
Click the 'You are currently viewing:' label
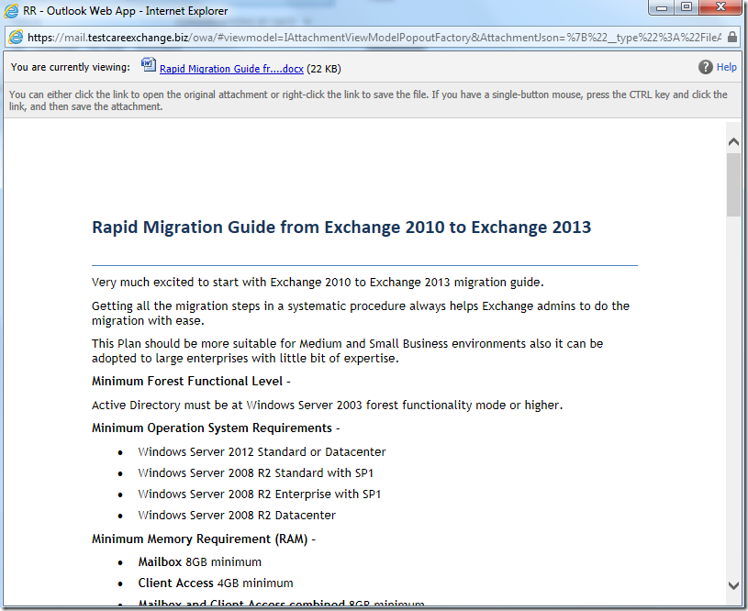coord(70,67)
